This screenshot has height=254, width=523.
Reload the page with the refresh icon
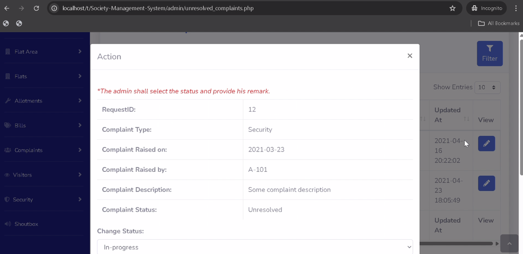36,8
